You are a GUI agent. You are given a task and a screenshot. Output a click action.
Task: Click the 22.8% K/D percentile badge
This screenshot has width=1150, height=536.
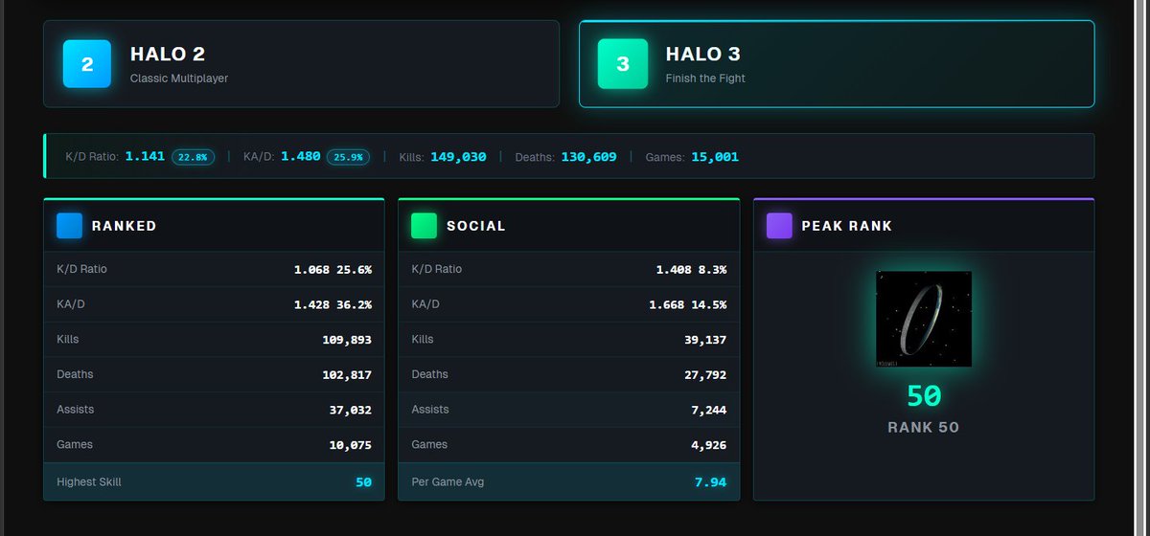tap(194, 157)
